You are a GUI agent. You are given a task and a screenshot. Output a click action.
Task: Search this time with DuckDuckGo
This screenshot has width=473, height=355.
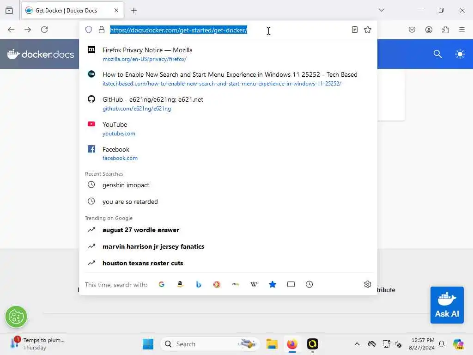pos(217,284)
